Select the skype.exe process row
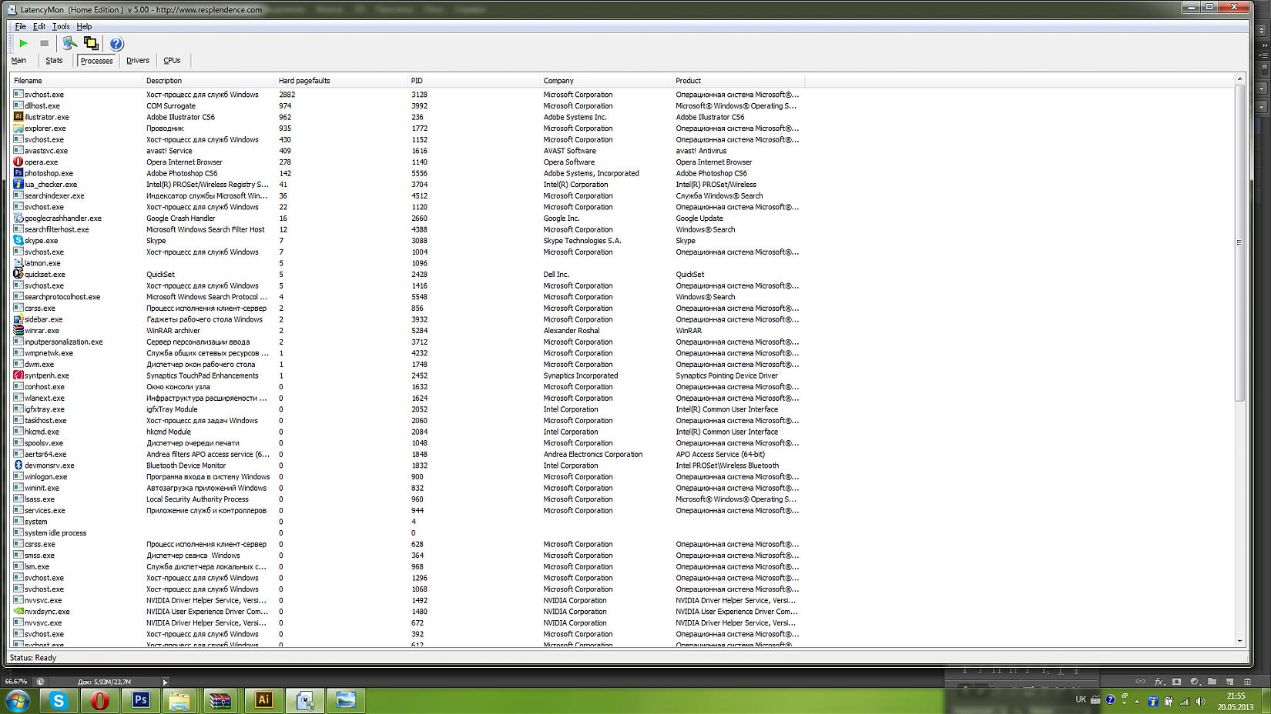The image size is (1271, 714). (x=408, y=241)
